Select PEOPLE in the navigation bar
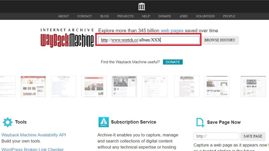Viewport: 269px width, 151px height. pos(229,16)
